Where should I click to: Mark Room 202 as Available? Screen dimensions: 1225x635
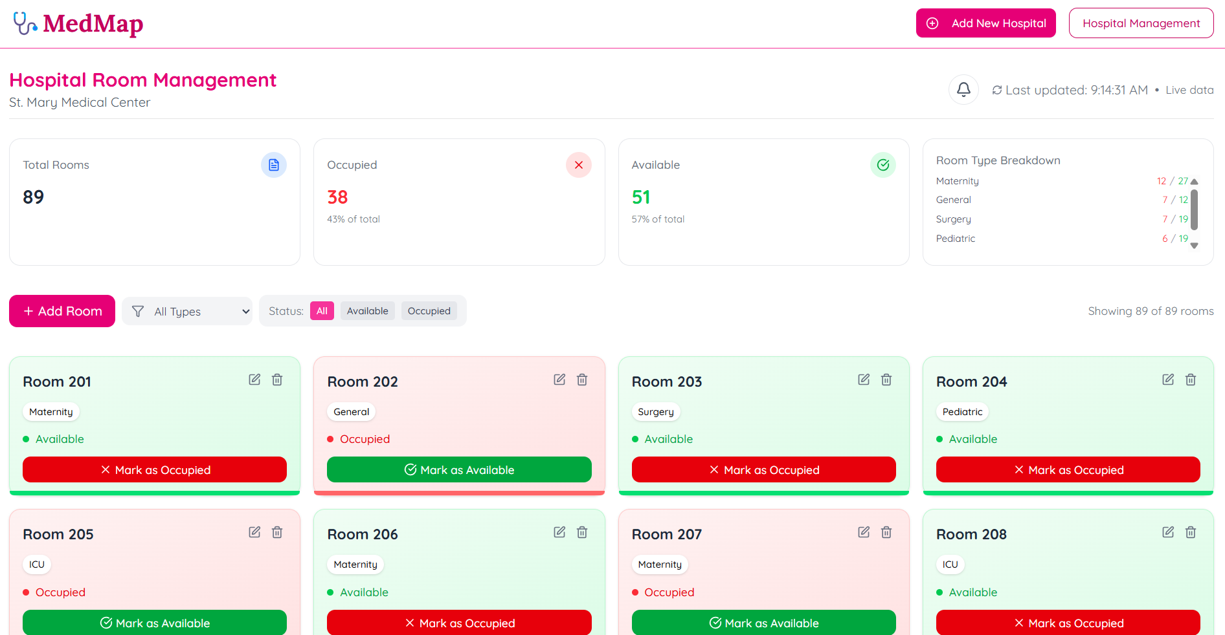[x=459, y=469]
